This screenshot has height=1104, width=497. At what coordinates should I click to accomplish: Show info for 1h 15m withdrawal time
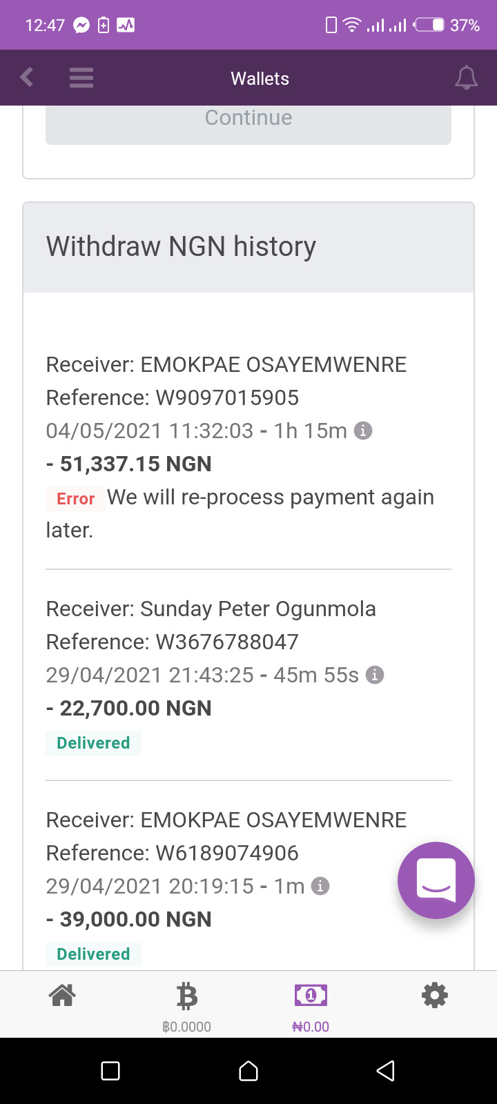[x=363, y=431]
